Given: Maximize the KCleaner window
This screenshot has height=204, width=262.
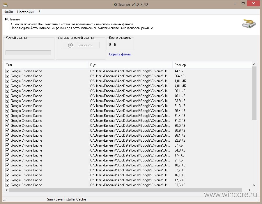Looking at the screenshot, I should [243, 3].
